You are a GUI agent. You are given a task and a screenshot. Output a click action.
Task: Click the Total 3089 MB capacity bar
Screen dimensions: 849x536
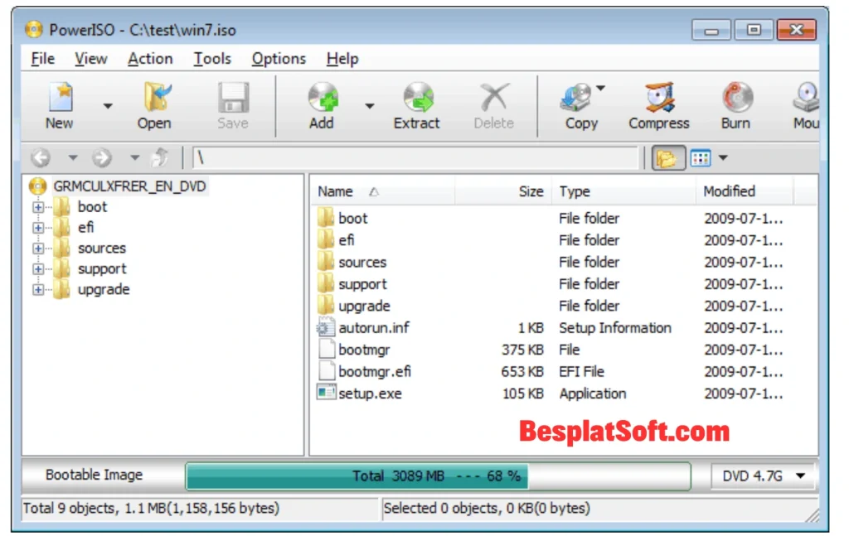437,476
